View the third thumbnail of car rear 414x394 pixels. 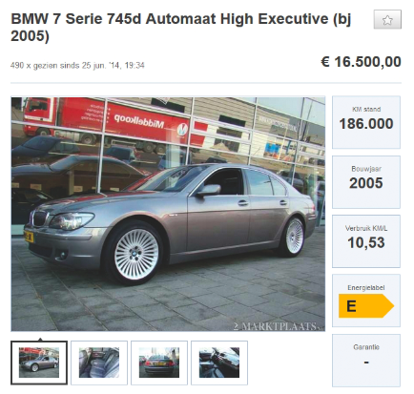pos(159,363)
